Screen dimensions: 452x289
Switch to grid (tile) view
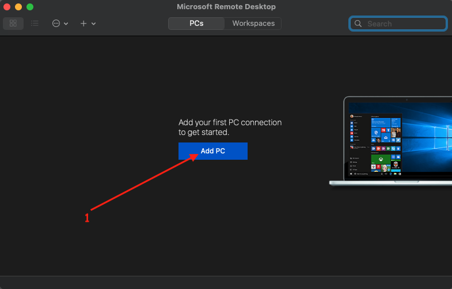point(13,24)
